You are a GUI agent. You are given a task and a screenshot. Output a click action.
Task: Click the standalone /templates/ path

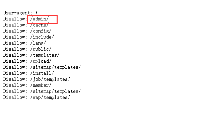click(45, 55)
